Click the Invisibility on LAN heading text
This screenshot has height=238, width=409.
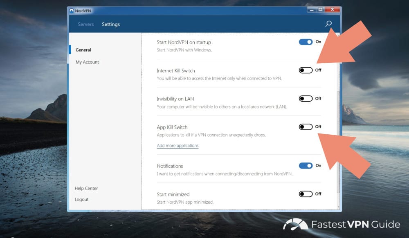(x=175, y=99)
